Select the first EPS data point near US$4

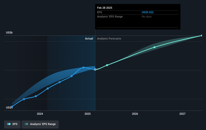pyautogui.click(x=12, y=106)
